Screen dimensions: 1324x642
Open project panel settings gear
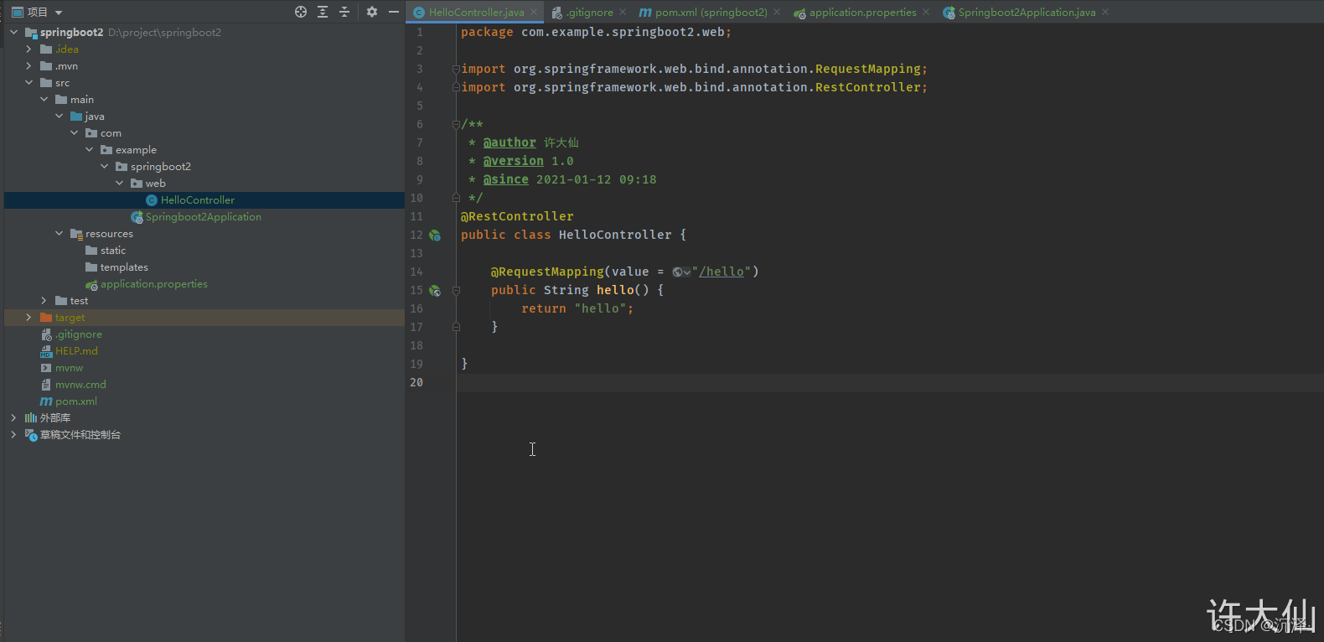coord(372,12)
